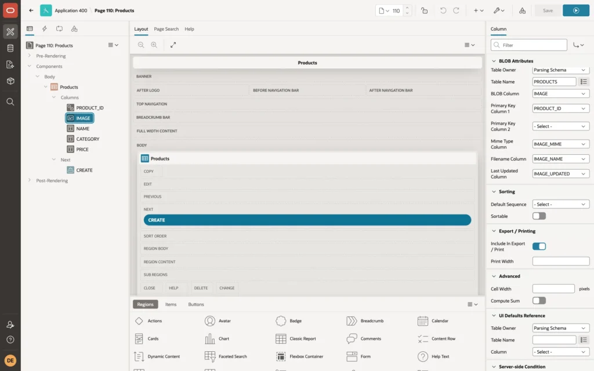The height and width of the screenshot is (371, 594).
Task: Run the page with play button
Action: [x=576, y=10]
